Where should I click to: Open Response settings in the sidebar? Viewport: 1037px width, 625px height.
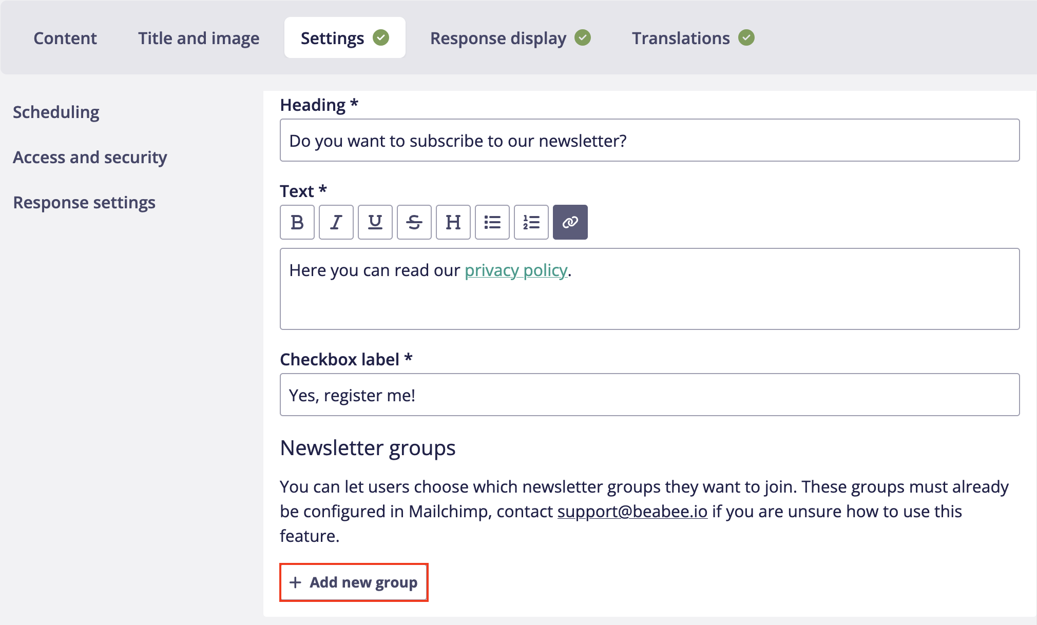tap(84, 202)
